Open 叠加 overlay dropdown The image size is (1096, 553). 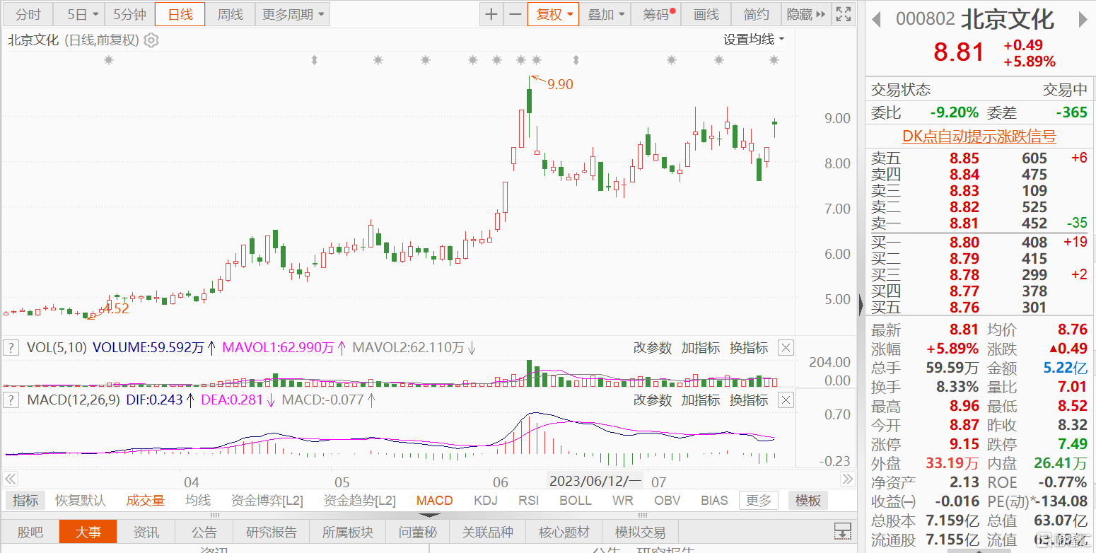tap(606, 14)
